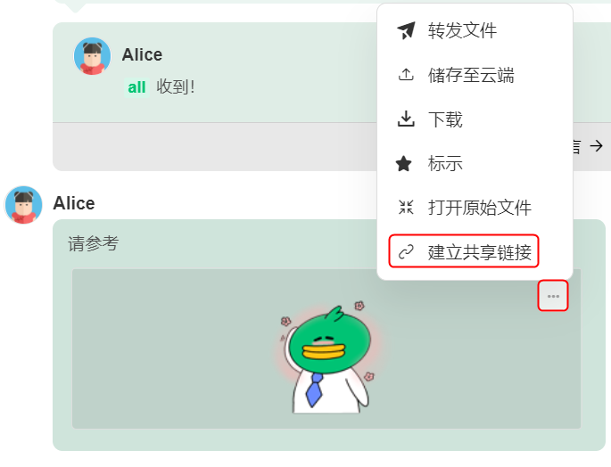The image size is (611, 467).
Task: Click the star mark icon
Action: [x=404, y=164]
